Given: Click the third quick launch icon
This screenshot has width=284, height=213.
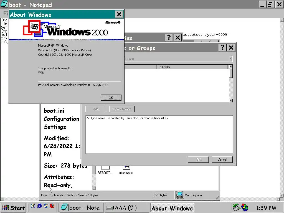Looking at the screenshot, I should [x=46, y=206].
